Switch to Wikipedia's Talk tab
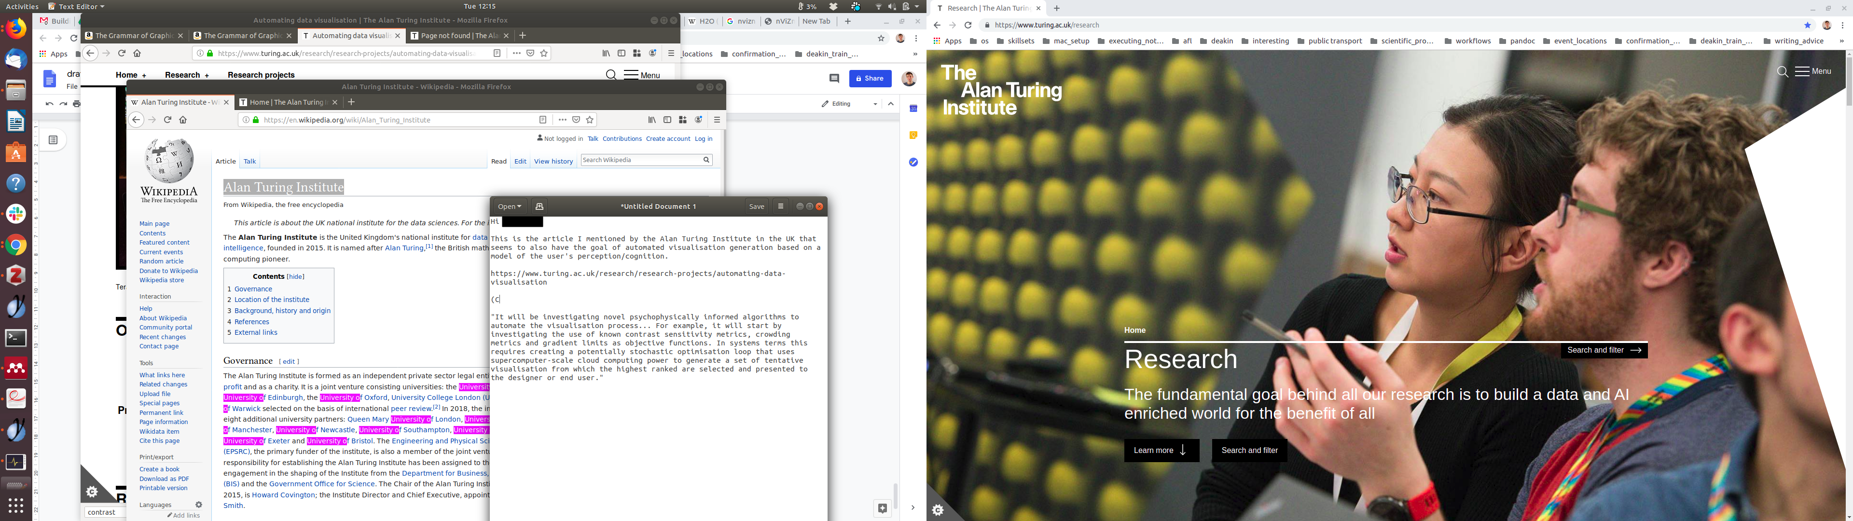The width and height of the screenshot is (1853, 521). [249, 161]
